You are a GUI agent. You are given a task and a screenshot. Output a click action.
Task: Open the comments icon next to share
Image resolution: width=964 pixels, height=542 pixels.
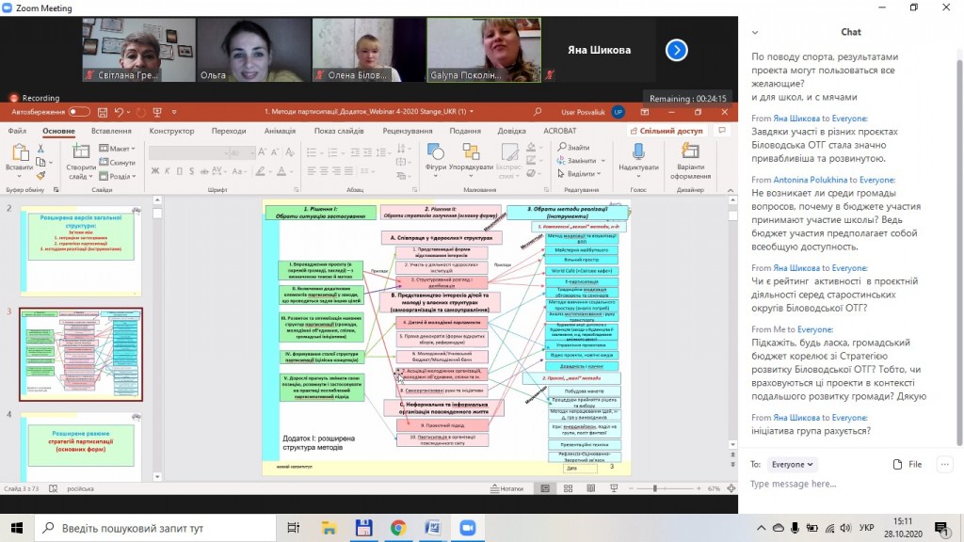[x=722, y=131]
